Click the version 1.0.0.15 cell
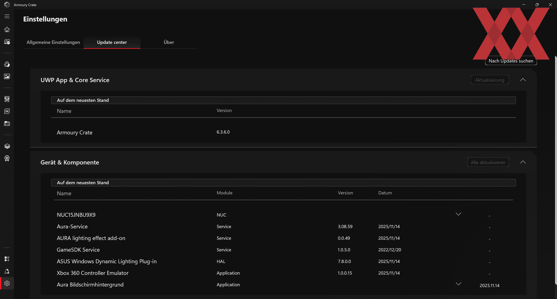This screenshot has width=557, height=299. point(345,273)
